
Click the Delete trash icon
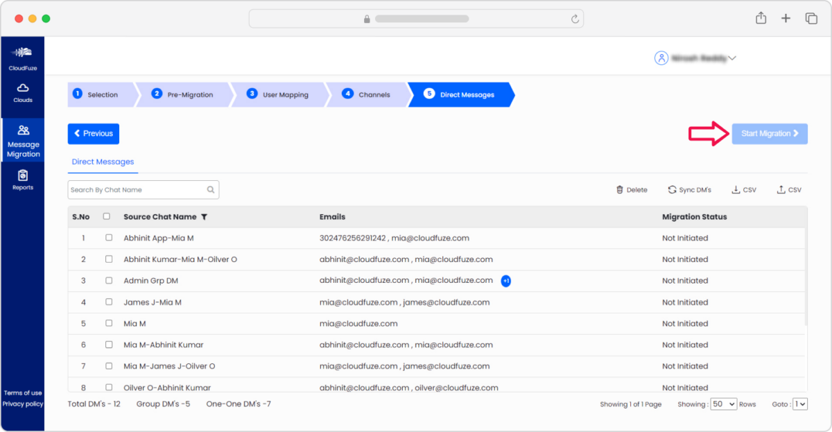pyautogui.click(x=619, y=189)
